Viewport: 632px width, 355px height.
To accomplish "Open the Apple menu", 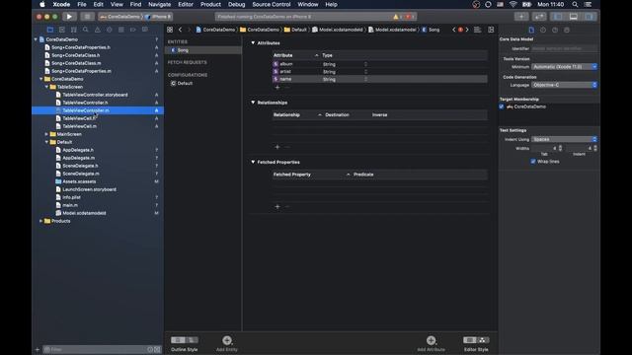I will click(42, 4).
